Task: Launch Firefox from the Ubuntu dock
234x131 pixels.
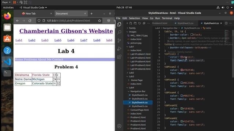Action: pos(7,16)
